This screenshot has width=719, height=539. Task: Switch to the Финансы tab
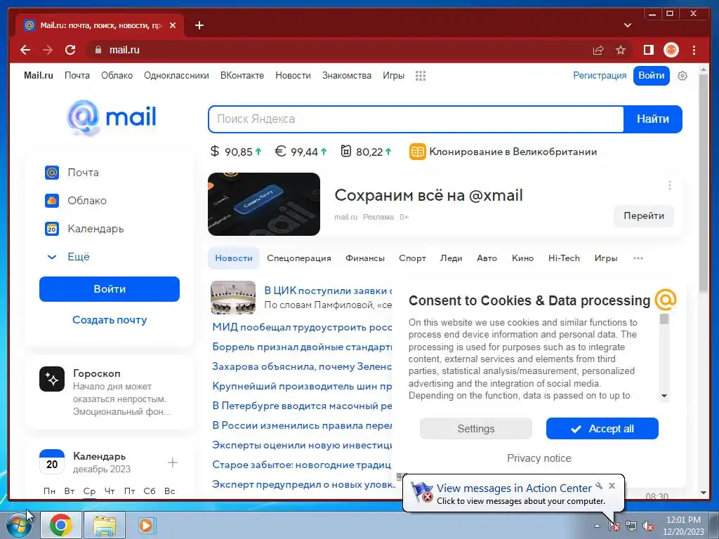pyautogui.click(x=365, y=258)
